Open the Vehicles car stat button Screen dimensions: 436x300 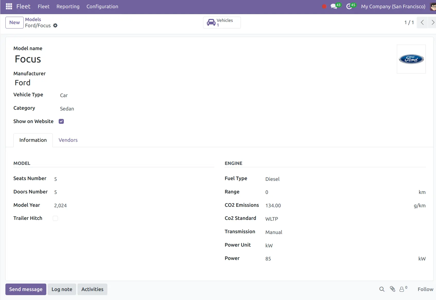pos(222,23)
